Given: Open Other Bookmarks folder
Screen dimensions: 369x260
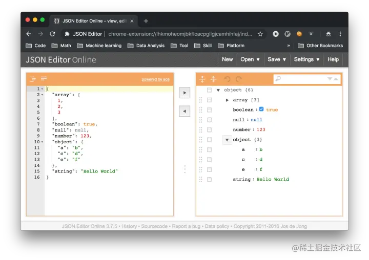Looking at the screenshot, I should pos(320,46).
